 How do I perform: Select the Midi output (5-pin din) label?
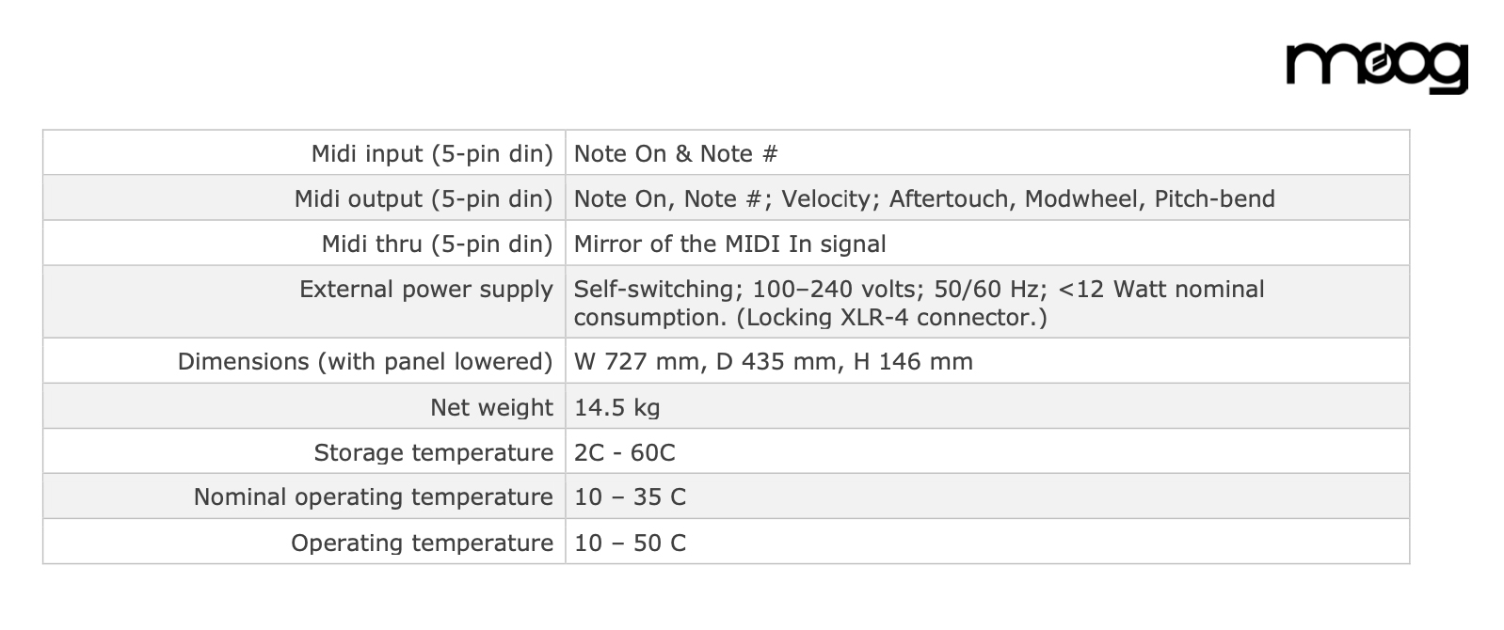(424, 198)
